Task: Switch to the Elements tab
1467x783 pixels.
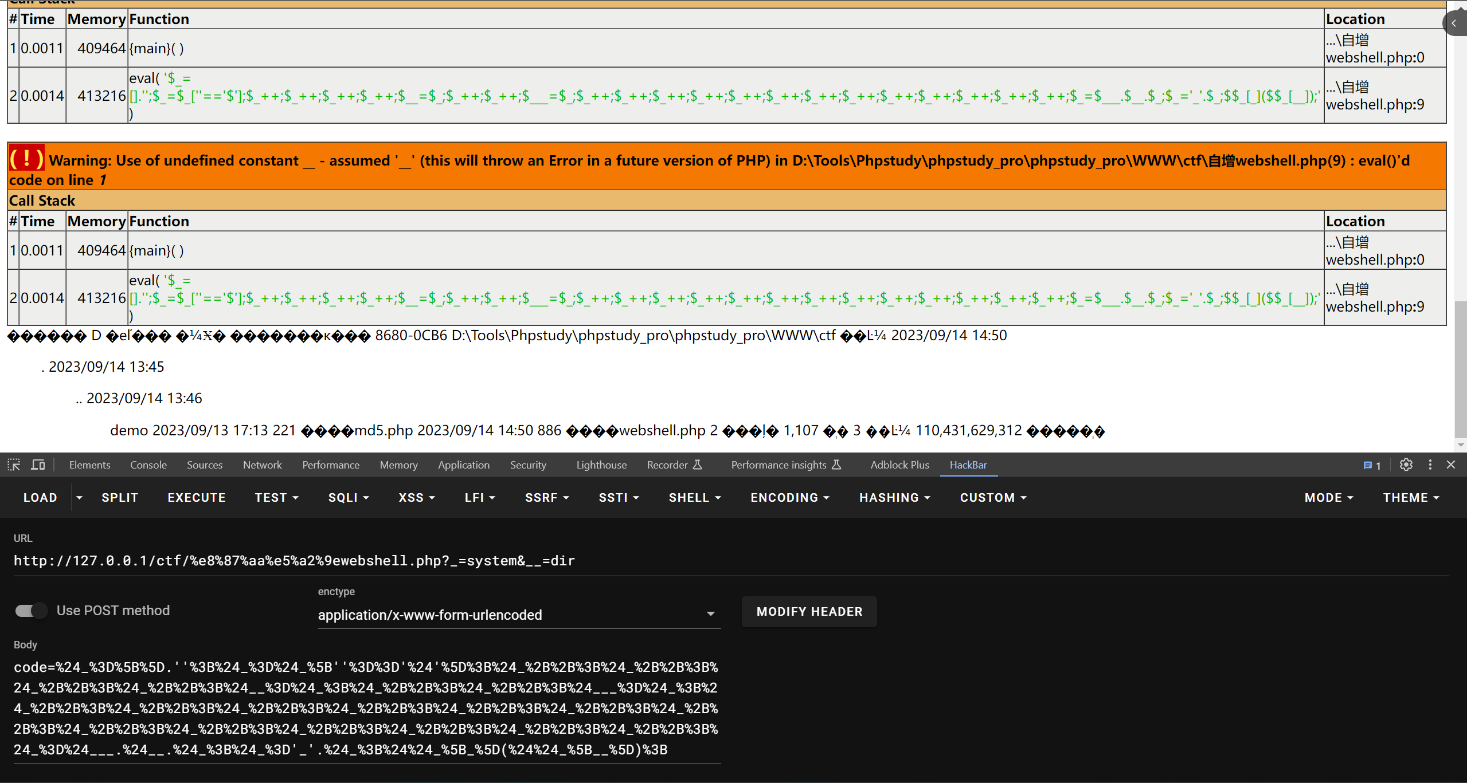Action: click(89, 465)
